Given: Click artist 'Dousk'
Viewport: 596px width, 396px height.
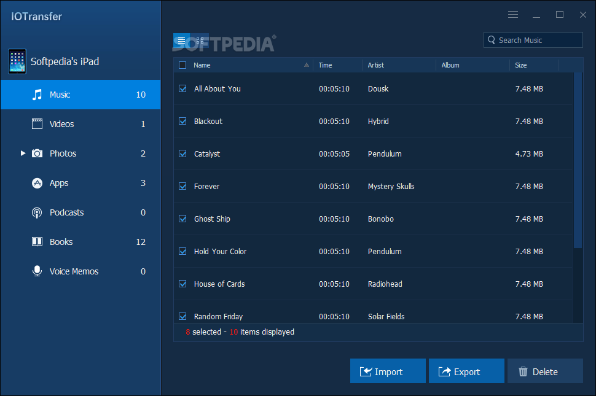Looking at the screenshot, I should (x=378, y=89).
